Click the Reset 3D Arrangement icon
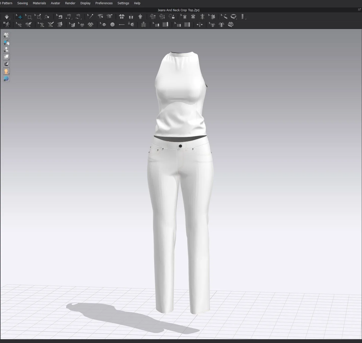The image size is (362, 343). tap(131, 17)
